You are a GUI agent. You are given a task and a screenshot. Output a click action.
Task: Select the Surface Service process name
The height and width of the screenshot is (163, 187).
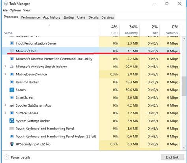(x=27, y=113)
